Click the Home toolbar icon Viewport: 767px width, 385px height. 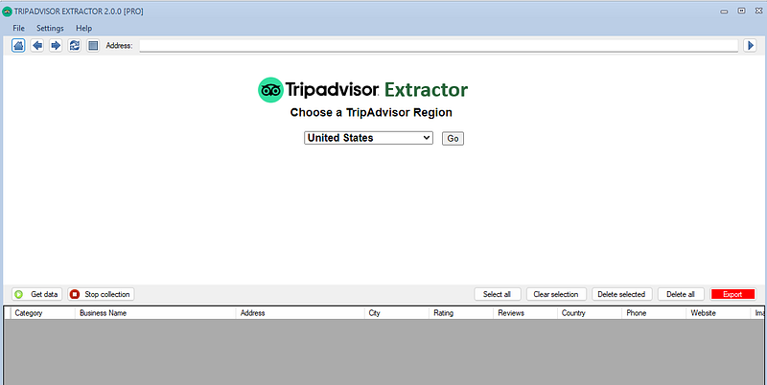click(x=18, y=45)
